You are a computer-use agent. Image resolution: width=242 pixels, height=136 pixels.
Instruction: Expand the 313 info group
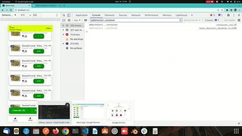coord(63,44)
